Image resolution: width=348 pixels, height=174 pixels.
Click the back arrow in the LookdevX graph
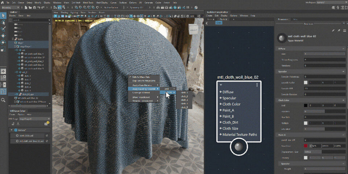(x=207, y=23)
